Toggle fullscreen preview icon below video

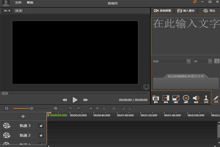[146, 87]
